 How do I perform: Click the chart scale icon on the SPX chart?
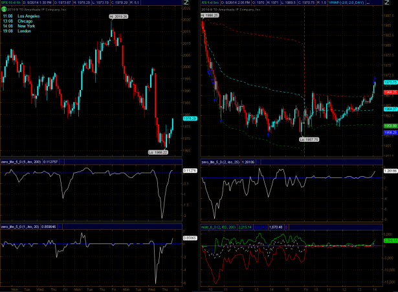(x=186, y=3)
